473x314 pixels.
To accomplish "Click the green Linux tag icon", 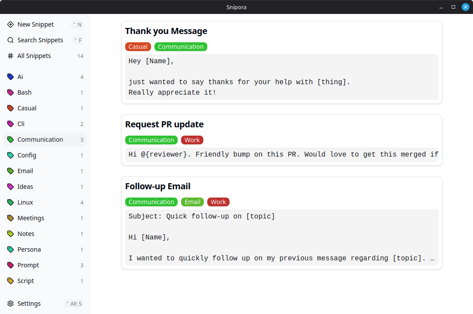I will (x=10, y=202).
